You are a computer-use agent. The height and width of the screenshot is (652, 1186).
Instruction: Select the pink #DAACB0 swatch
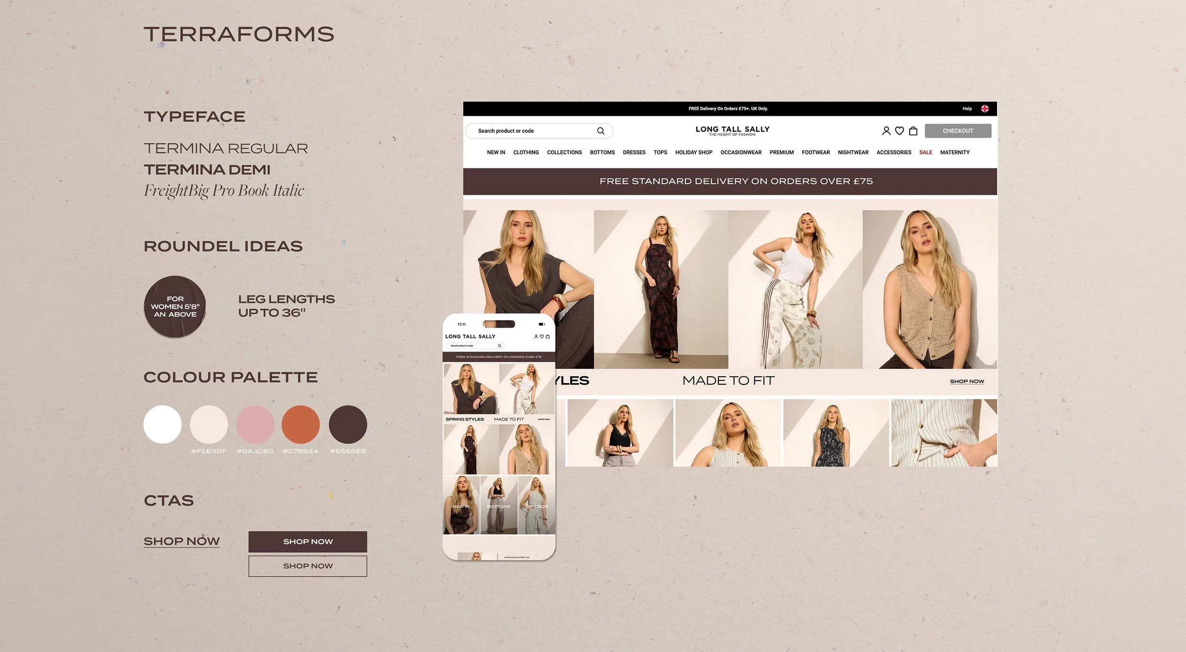point(255,424)
